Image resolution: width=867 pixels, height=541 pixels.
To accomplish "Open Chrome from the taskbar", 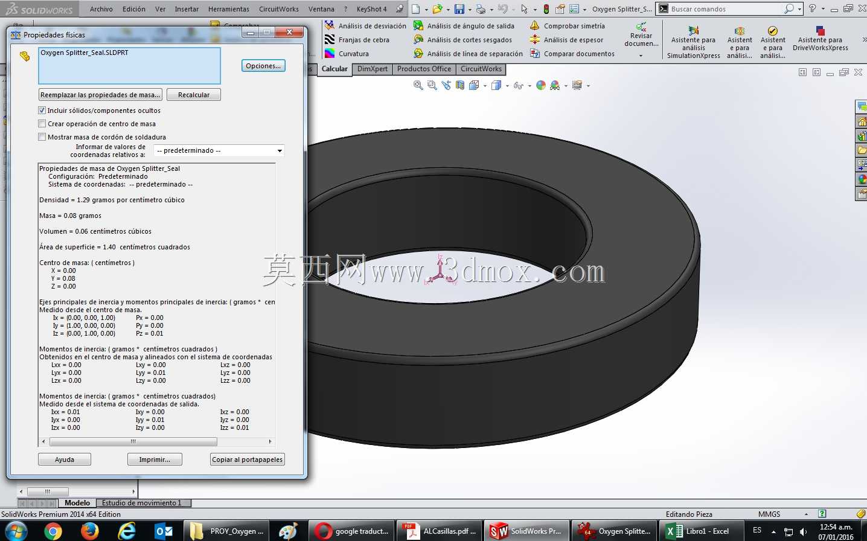I will (x=53, y=531).
